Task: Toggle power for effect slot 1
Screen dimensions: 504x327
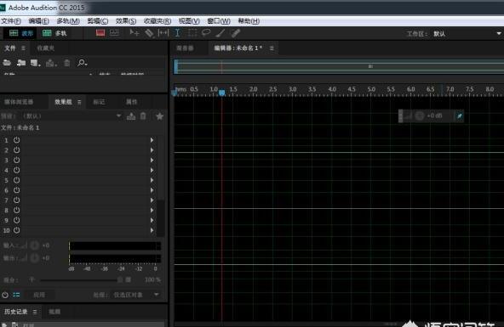Action: click(17, 140)
